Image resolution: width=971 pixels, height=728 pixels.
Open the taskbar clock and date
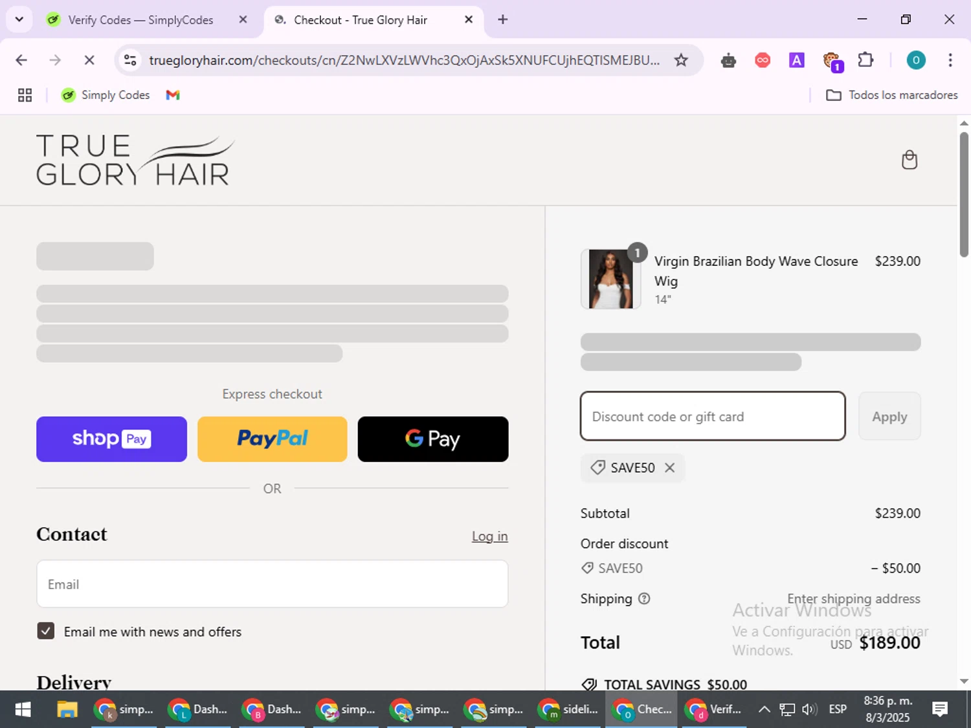(x=887, y=710)
